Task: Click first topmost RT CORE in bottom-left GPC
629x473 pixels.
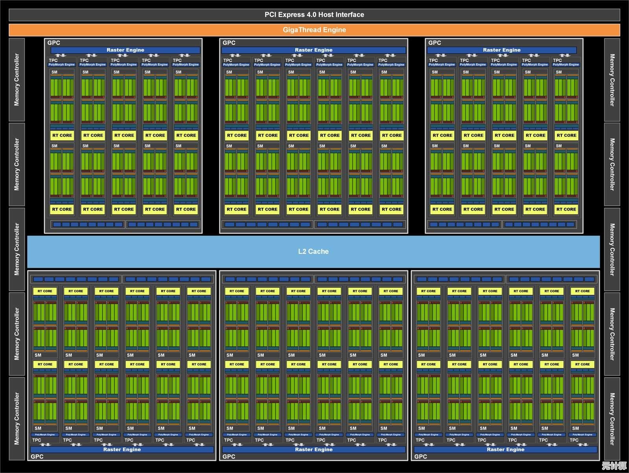Action: point(45,291)
